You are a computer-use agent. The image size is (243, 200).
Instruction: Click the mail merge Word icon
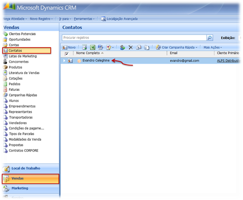coord(100,47)
